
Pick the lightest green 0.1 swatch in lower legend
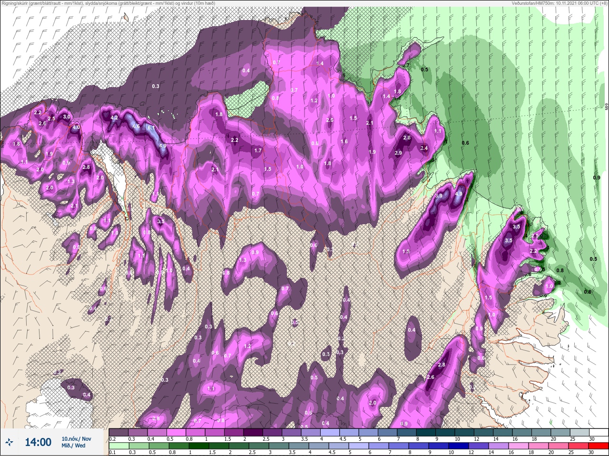(118, 446)
